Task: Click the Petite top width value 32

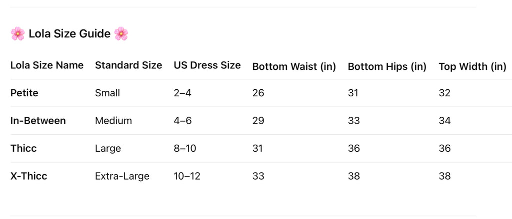Action: [x=444, y=93]
